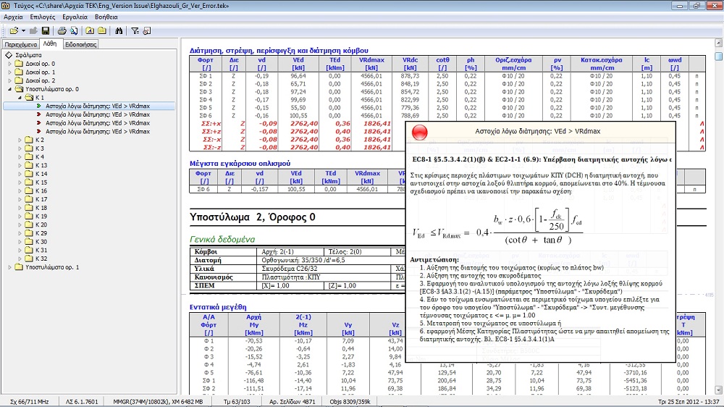This screenshot has width=724, height=407.
Task: Expand the Δοκοί ορ. 1 node
Action: 9,72
